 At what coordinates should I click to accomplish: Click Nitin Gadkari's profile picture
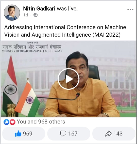click(x=12, y=13)
